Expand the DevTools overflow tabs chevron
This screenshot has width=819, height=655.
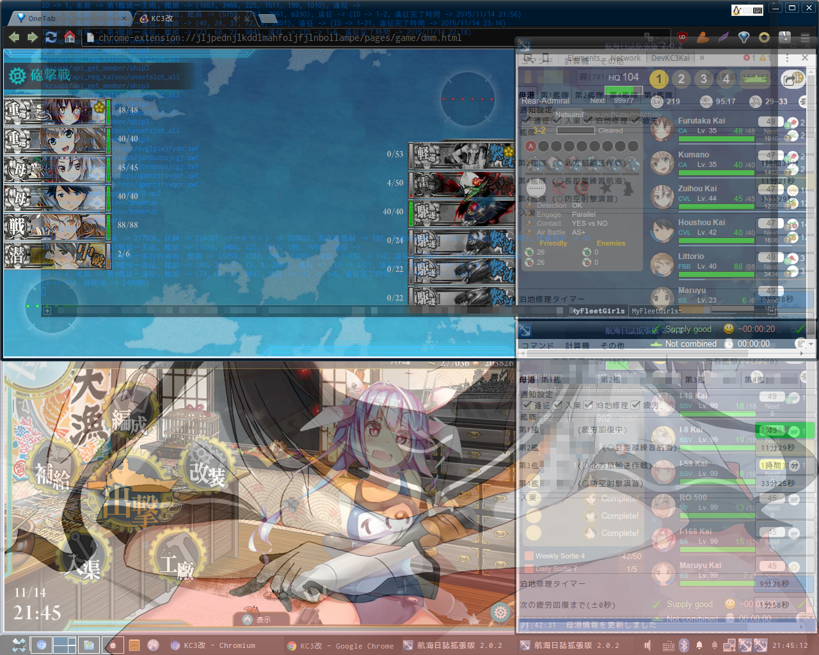click(x=702, y=58)
